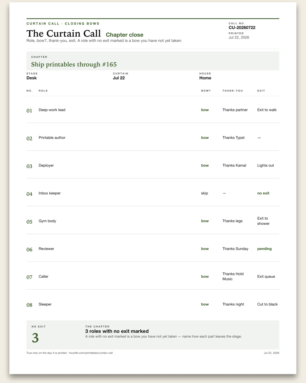Select the Curtain date Jul 22
306x383 pixels.
tap(119, 78)
